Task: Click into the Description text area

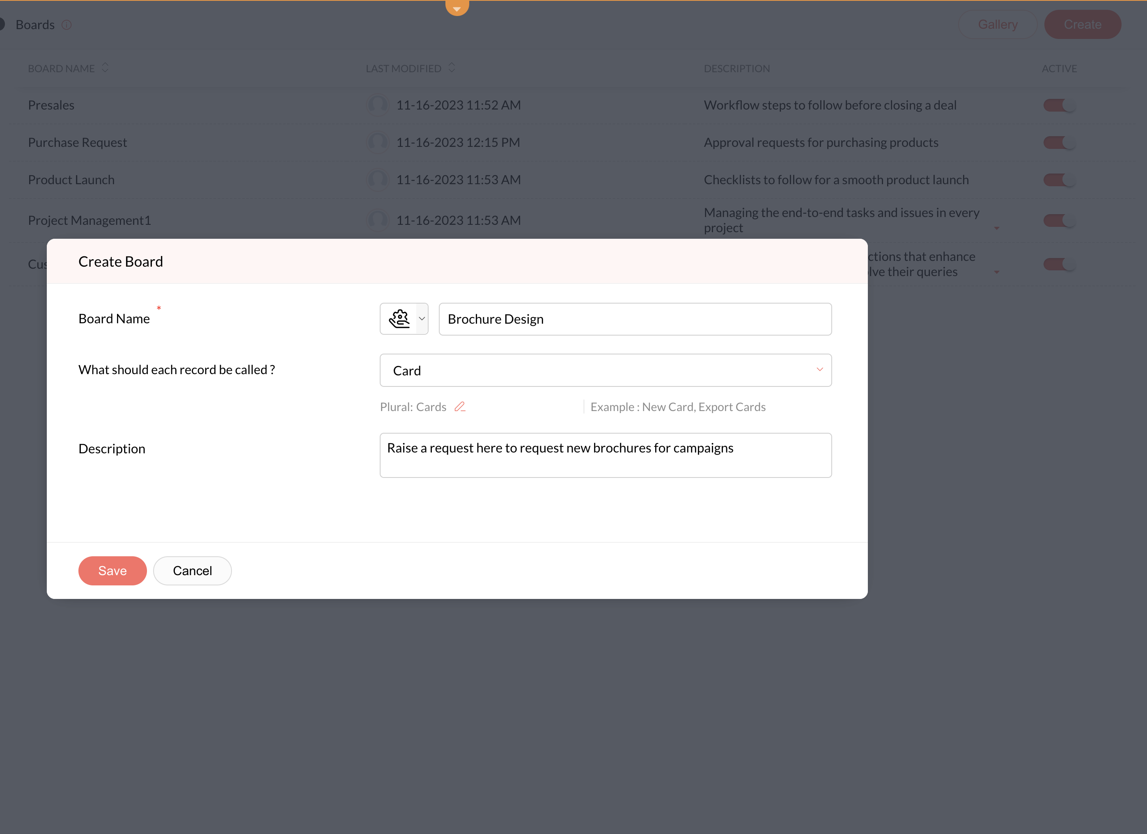Action: (606, 455)
